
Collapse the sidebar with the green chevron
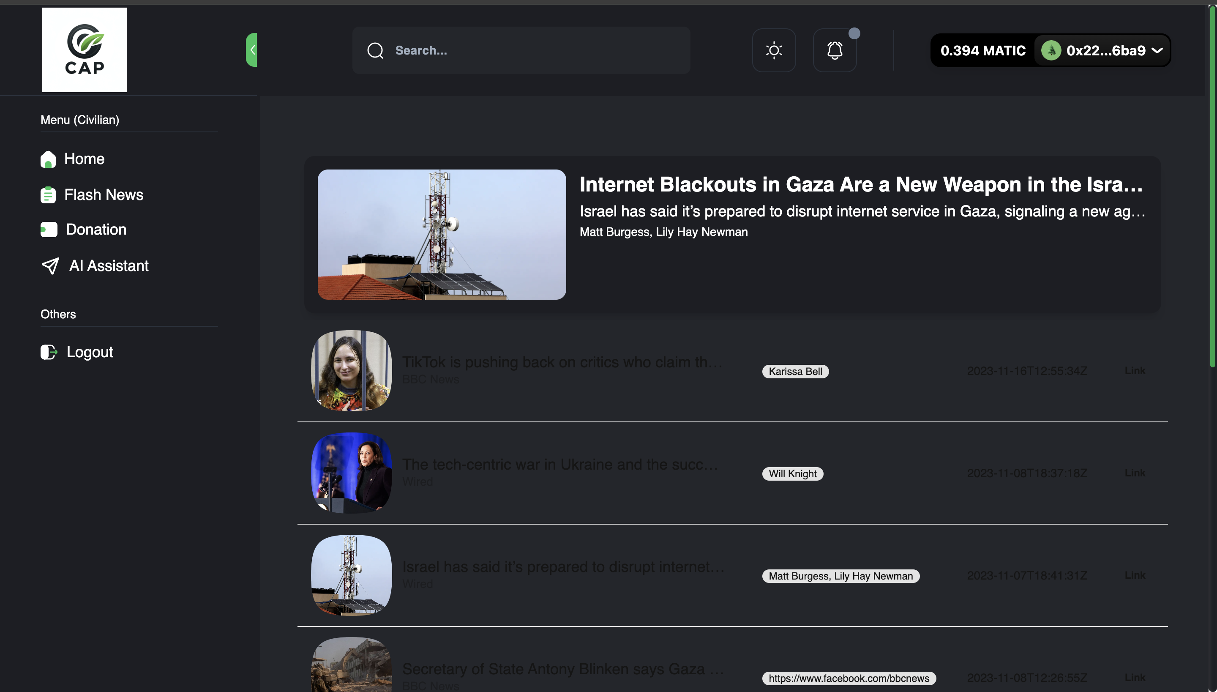click(252, 50)
